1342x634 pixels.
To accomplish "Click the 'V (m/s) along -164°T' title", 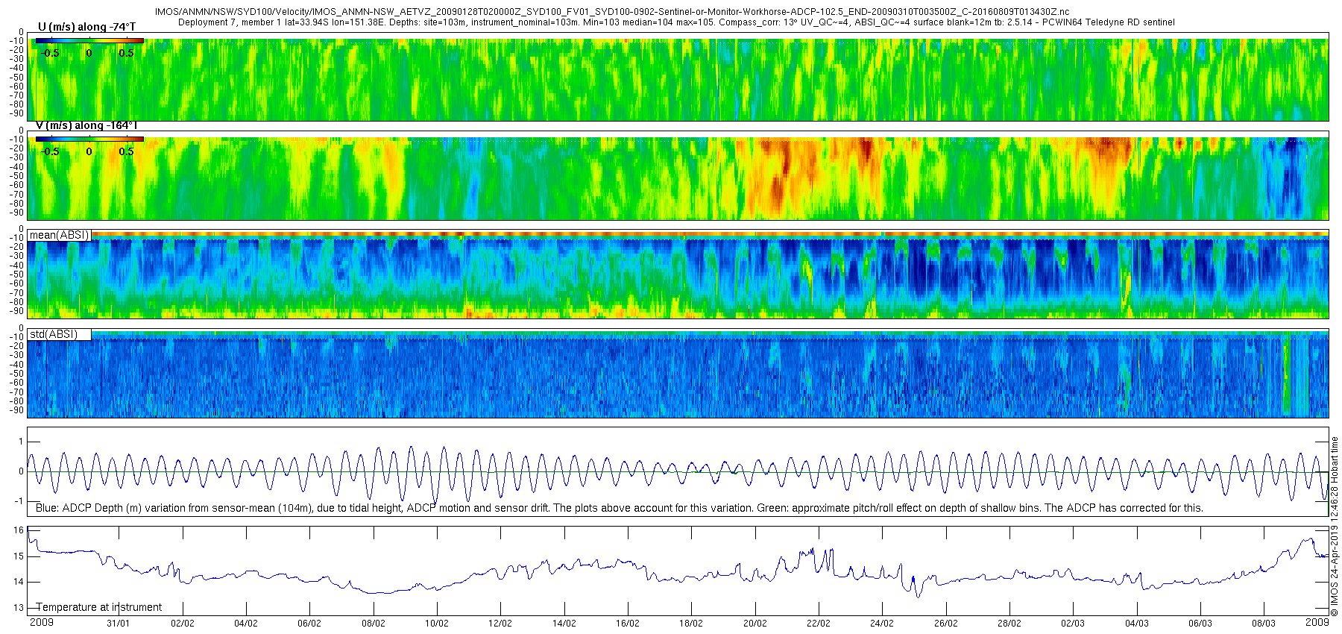I will click(x=86, y=125).
